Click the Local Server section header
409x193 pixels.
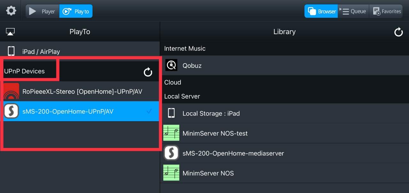182,96
